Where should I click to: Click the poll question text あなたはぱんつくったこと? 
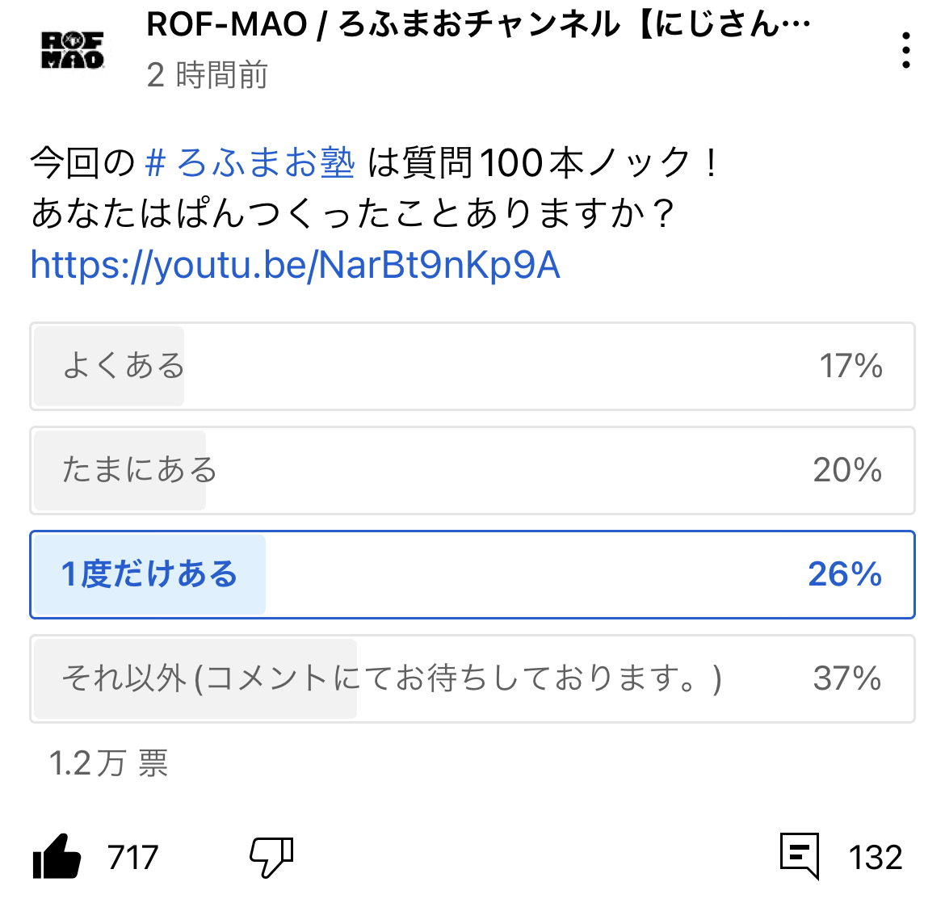(353, 213)
